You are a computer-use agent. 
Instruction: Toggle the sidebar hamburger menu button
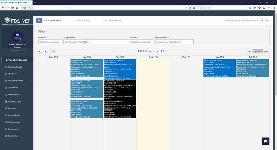point(39,20)
